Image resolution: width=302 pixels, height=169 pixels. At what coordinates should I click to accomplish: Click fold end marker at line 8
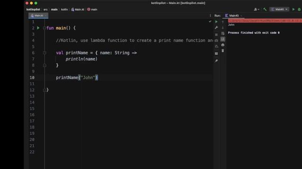(x=44, y=65)
